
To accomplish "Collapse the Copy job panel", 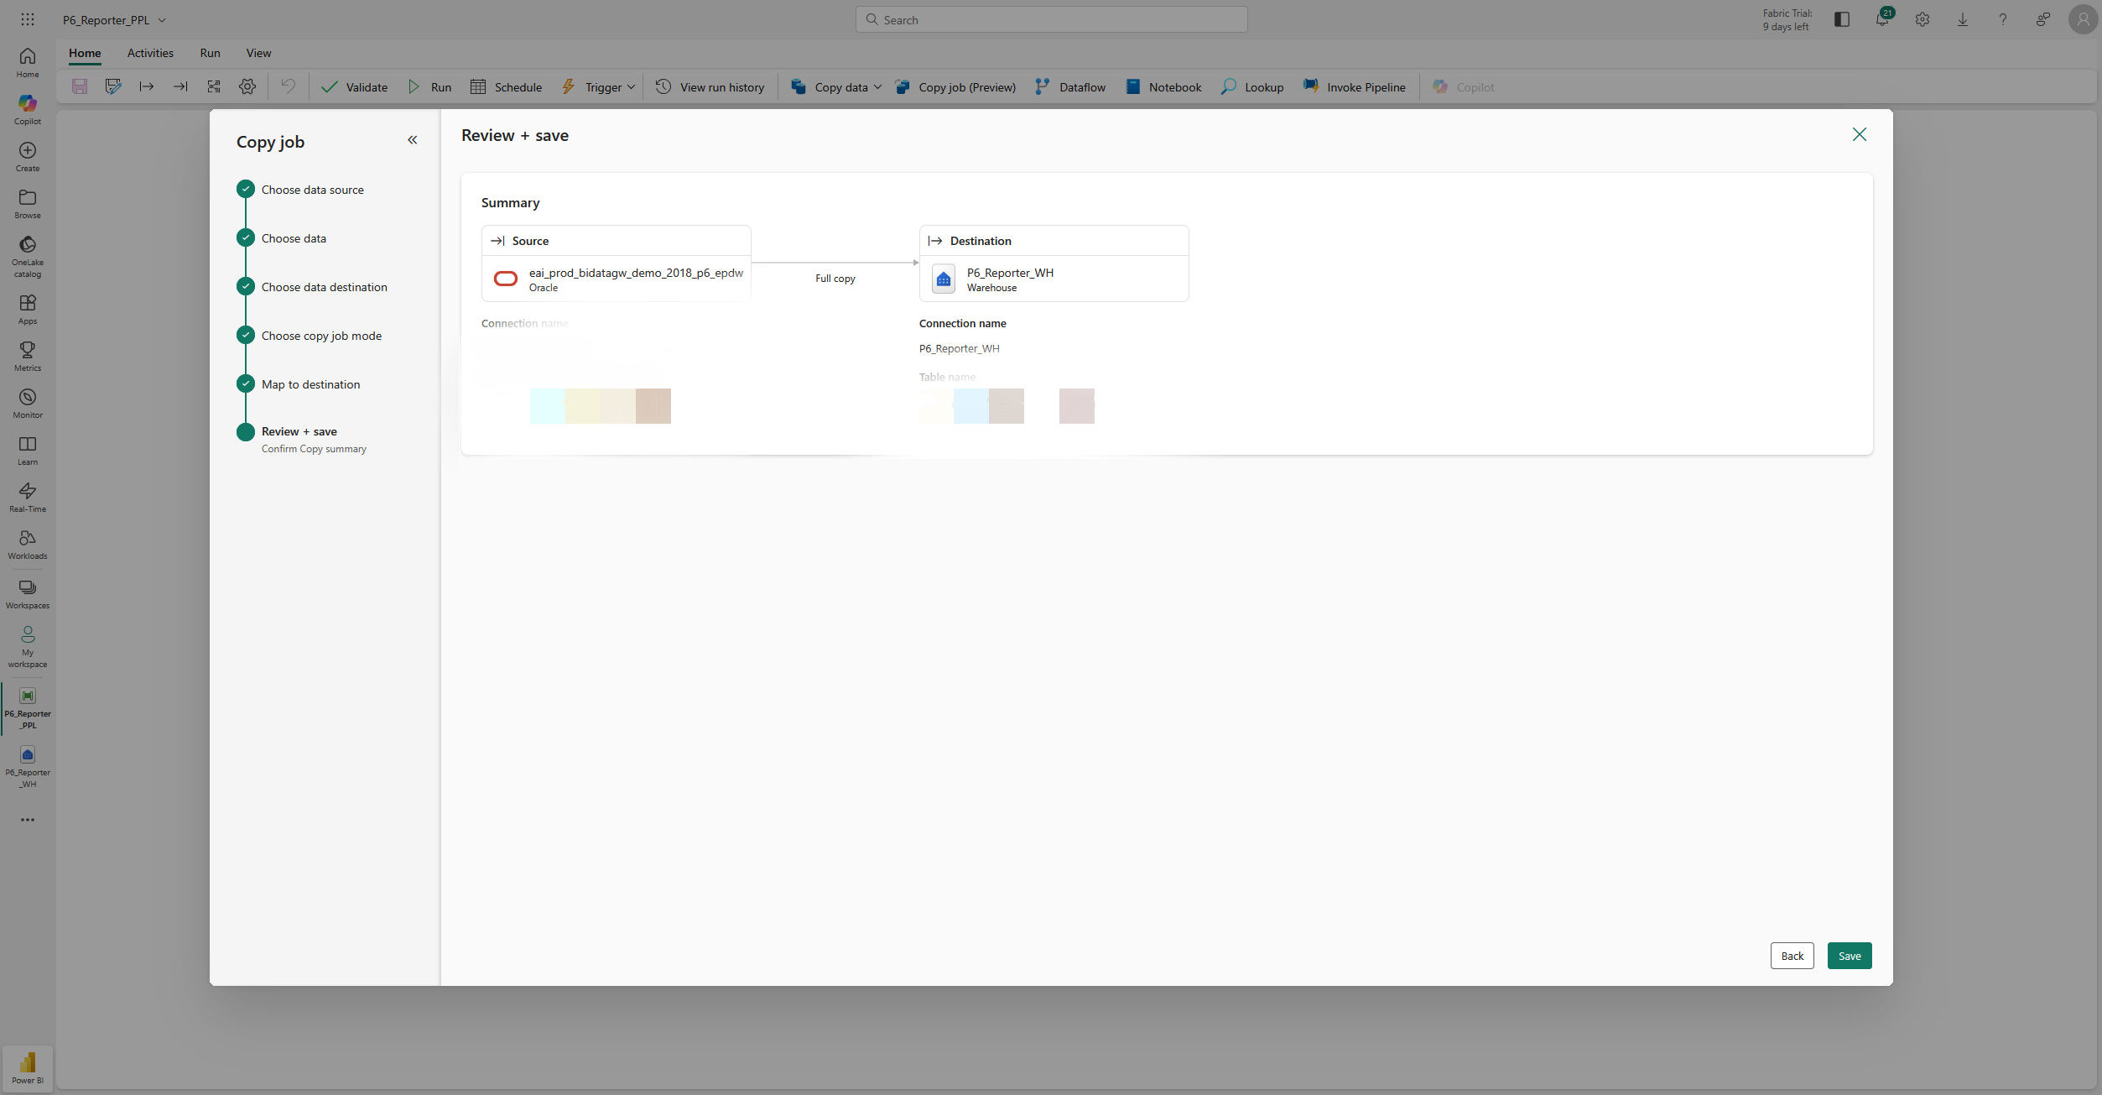I will (x=412, y=140).
